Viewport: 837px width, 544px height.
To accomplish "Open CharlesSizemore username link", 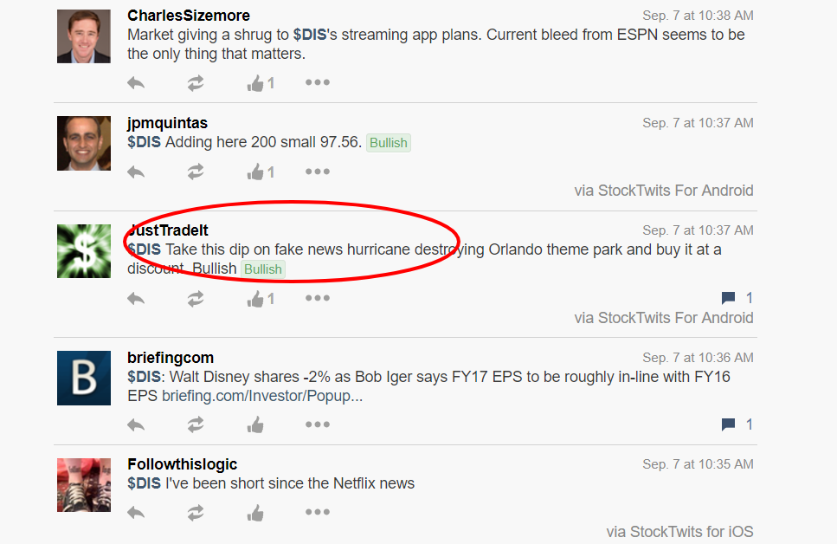I will pos(189,16).
